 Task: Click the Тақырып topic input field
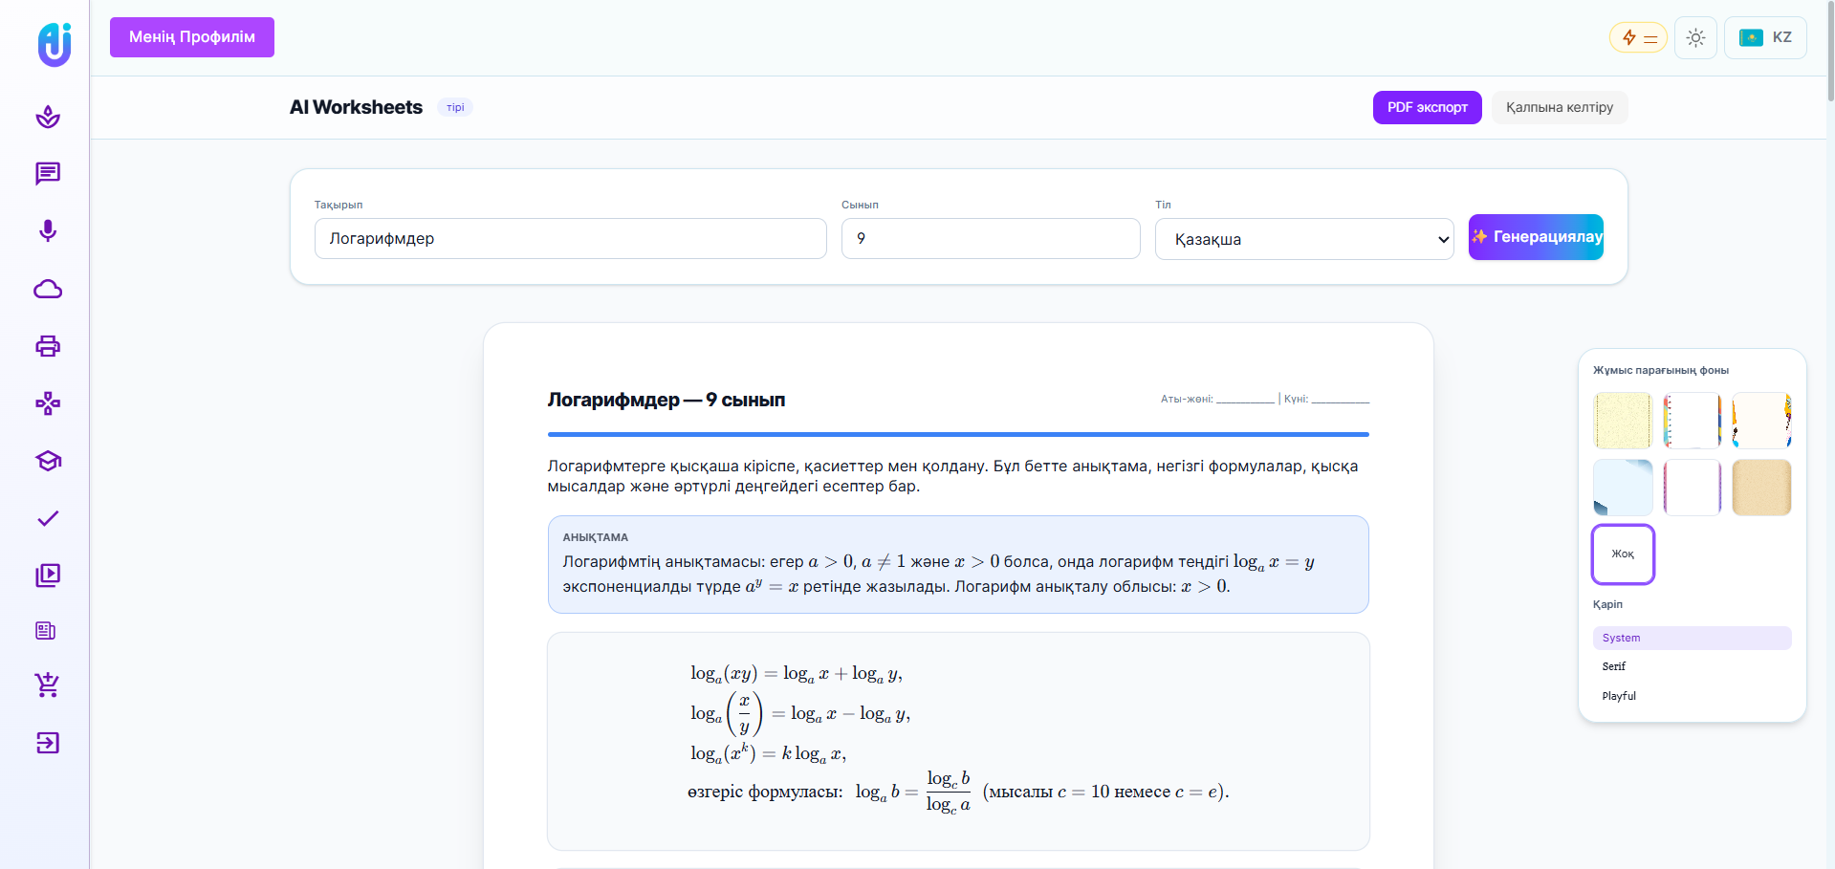pos(570,239)
